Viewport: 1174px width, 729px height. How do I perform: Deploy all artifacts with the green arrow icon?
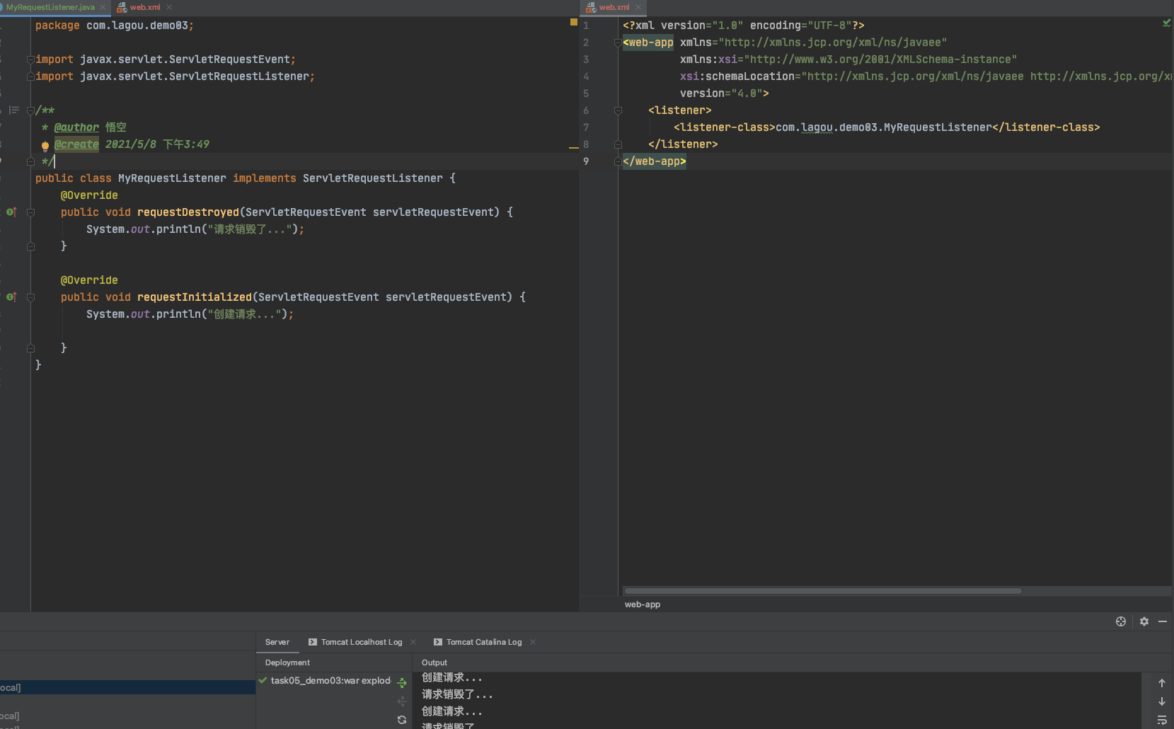[402, 683]
